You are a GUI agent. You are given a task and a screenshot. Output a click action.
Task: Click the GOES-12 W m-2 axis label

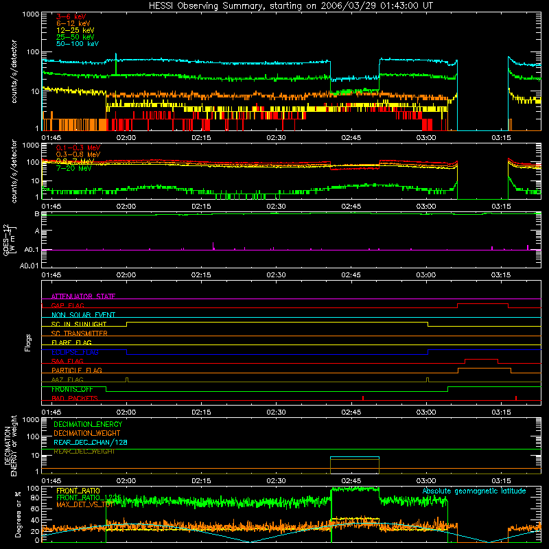pos(10,240)
